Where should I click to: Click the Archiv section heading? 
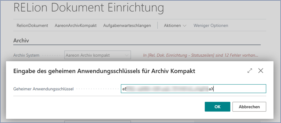[21, 40]
